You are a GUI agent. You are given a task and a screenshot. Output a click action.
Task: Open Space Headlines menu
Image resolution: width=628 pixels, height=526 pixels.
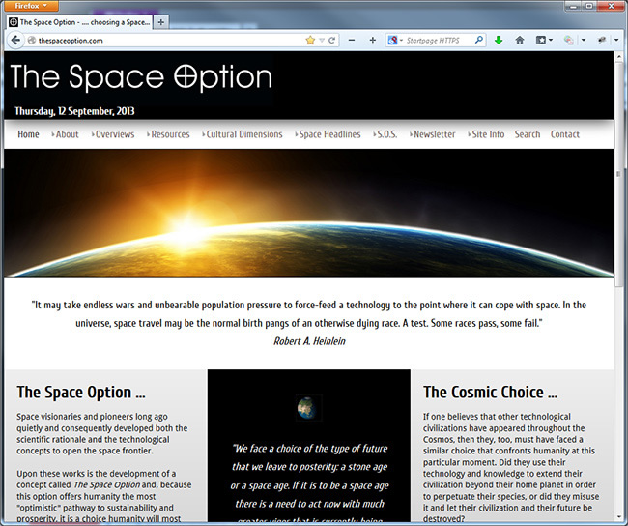coord(328,134)
